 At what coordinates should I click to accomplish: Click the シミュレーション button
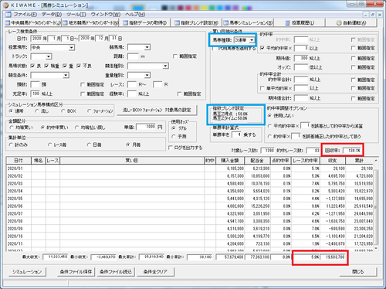(x=27, y=272)
